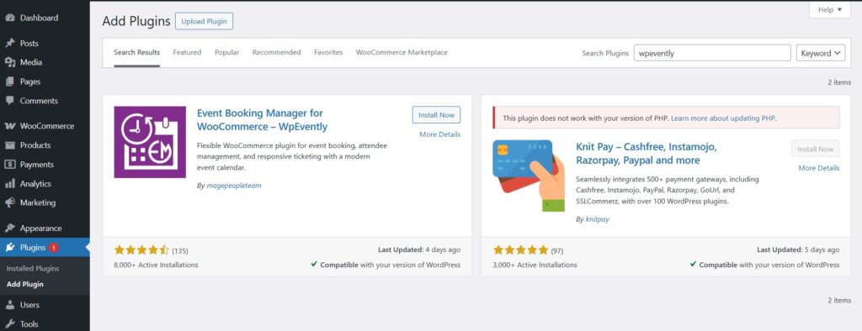862x331 pixels.
Task: Click the Products box icon
Action: [10, 145]
